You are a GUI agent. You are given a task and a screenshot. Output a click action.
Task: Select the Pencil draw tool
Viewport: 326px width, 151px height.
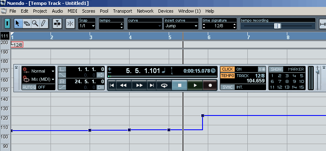pyautogui.click(x=43, y=24)
